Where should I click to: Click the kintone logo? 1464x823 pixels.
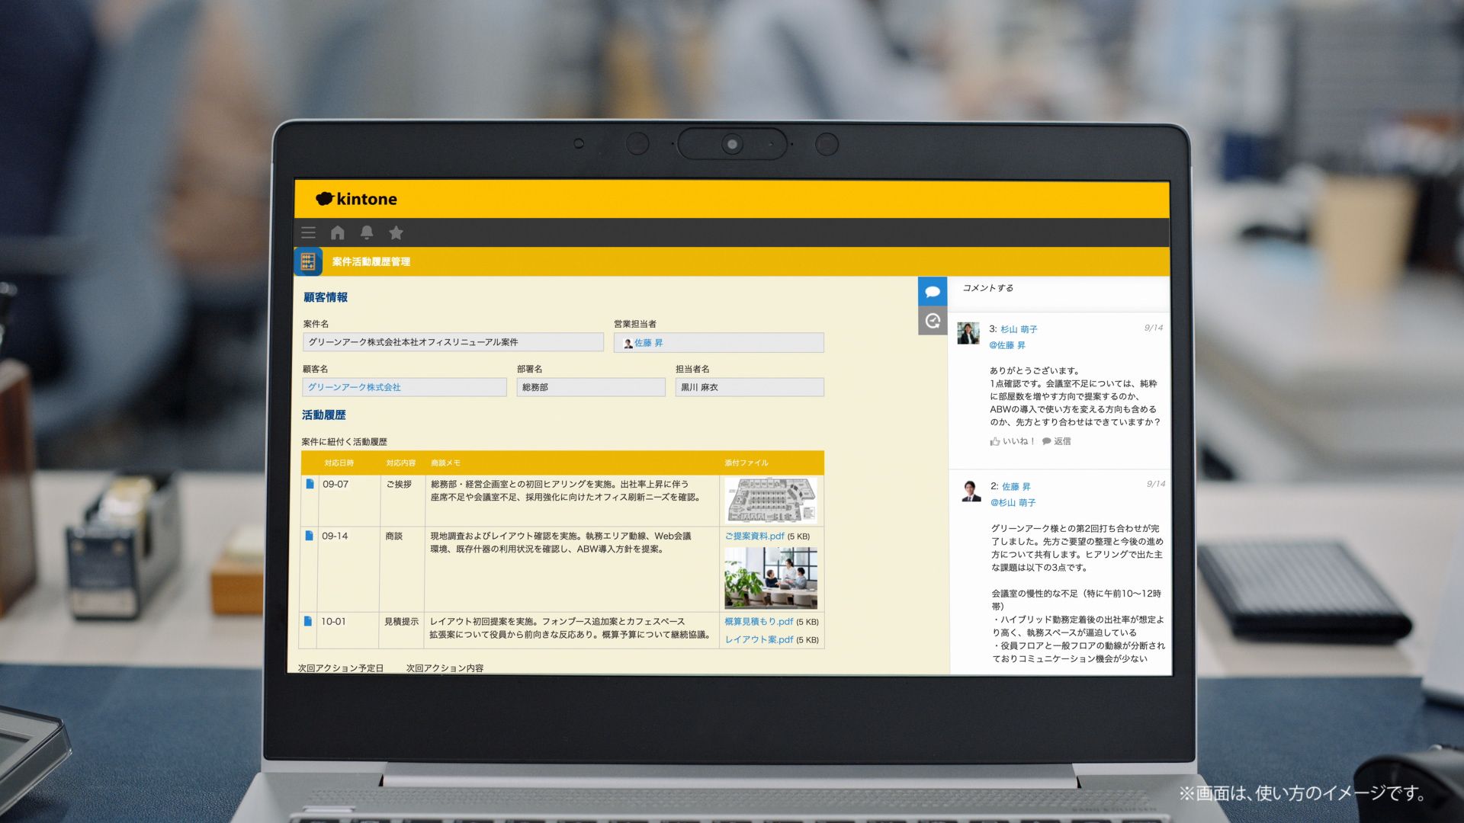(x=356, y=199)
